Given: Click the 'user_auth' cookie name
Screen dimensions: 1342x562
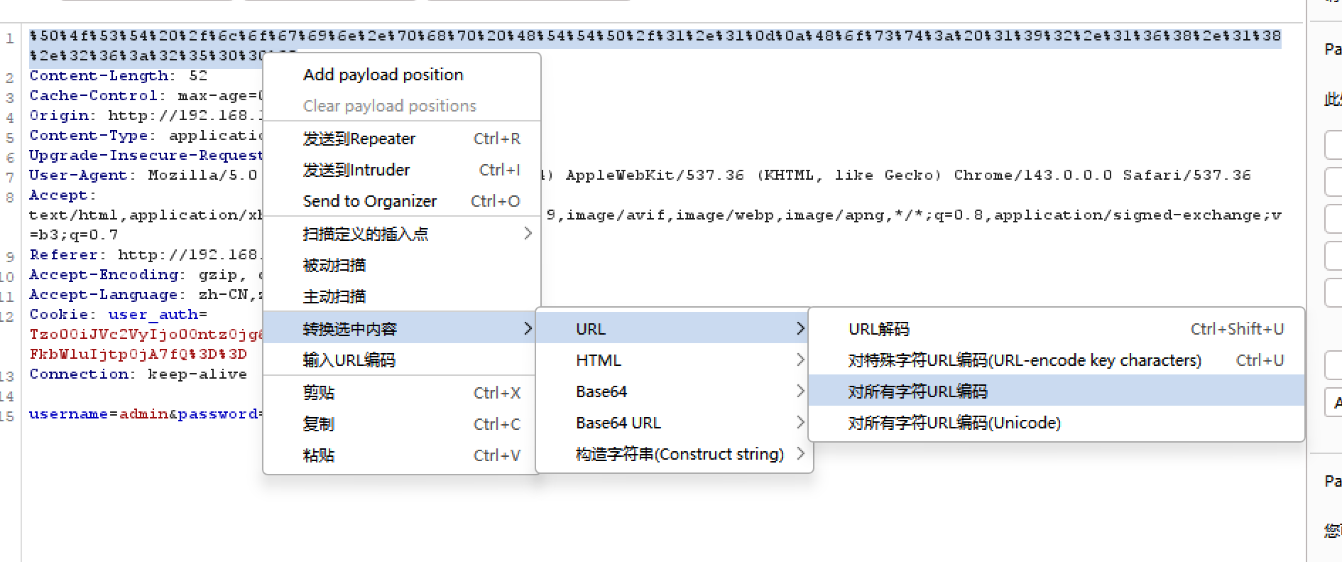Looking at the screenshot, I should point(153,314).
